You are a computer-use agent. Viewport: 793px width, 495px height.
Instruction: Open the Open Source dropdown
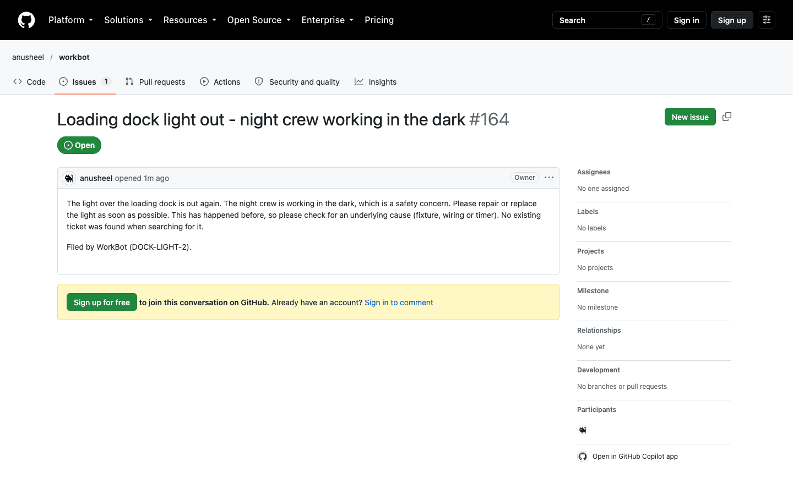[x=259, y=20]
